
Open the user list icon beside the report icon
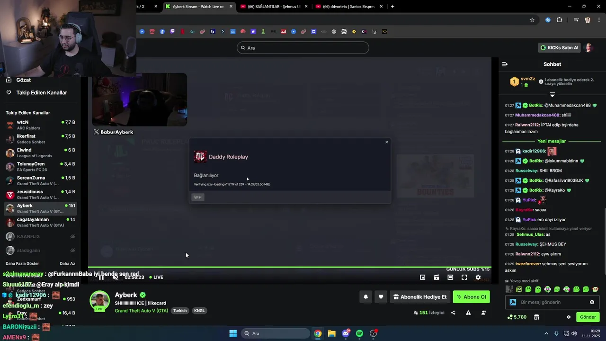(483, 313)
